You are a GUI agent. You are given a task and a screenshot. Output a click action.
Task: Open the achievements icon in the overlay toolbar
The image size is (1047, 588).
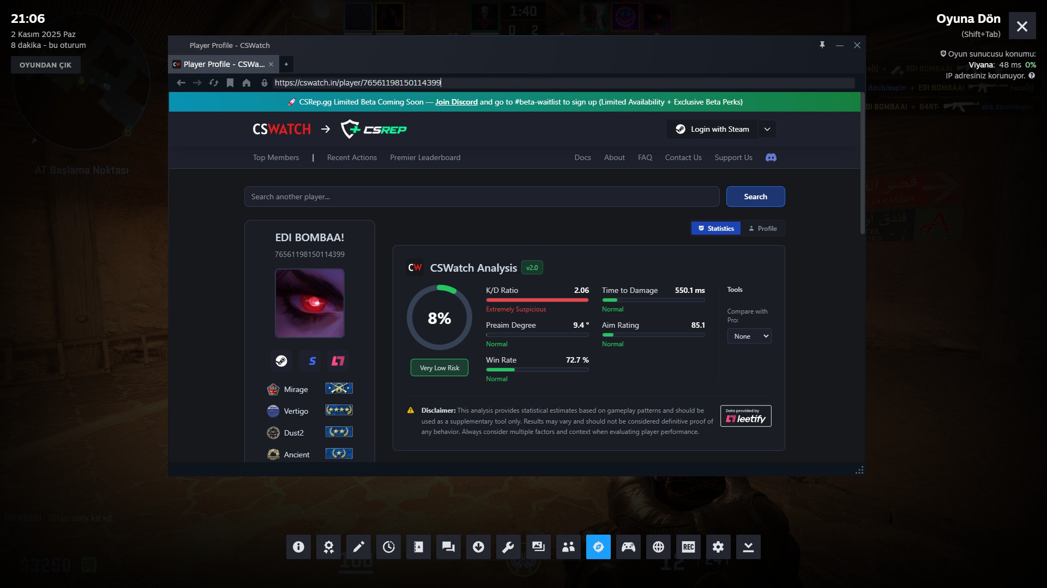coord(328,547)
